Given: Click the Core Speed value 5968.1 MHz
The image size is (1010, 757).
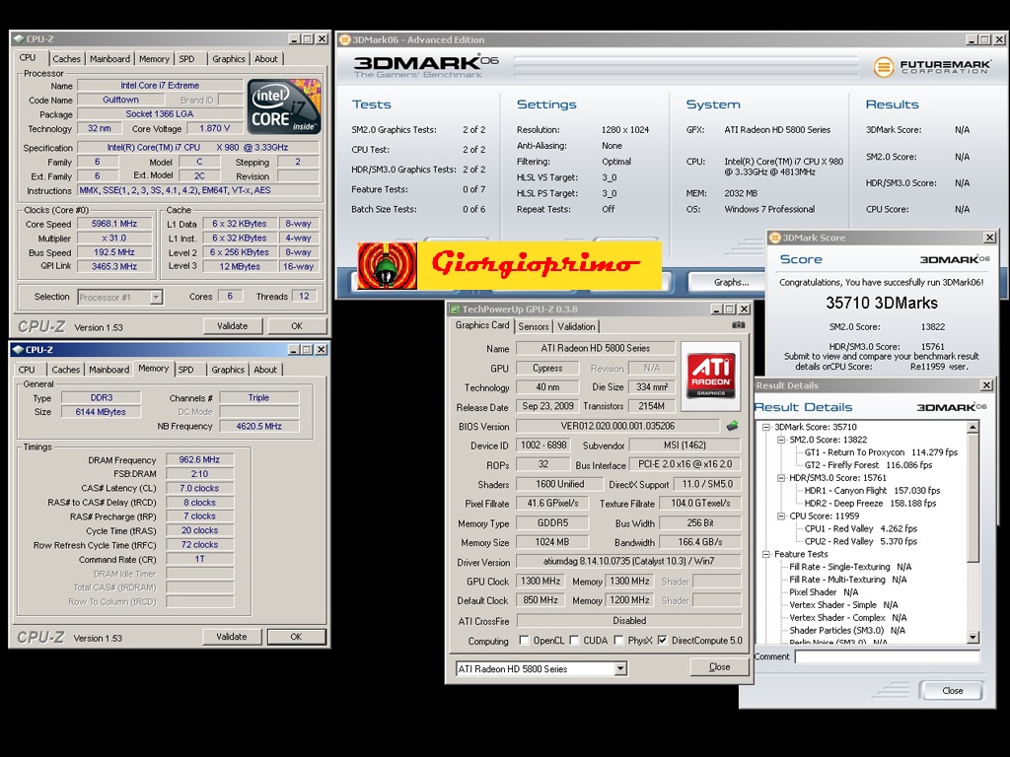Looking at the screenshot, I should (x=114, y=224).
